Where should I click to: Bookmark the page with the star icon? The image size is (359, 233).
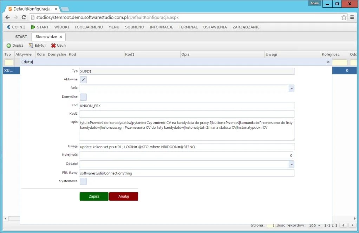pos(344,18)
